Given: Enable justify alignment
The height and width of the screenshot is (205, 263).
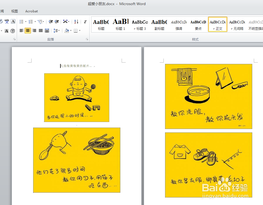Looking at the screenshot, I should pos(40,30).
